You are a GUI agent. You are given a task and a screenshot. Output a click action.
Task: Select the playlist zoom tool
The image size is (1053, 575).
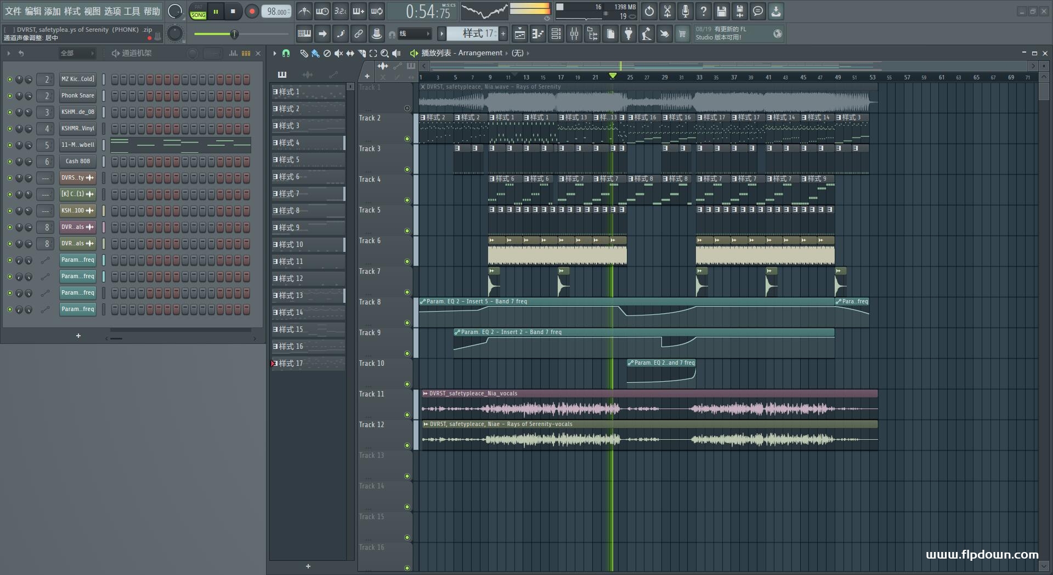coord(384,53)
